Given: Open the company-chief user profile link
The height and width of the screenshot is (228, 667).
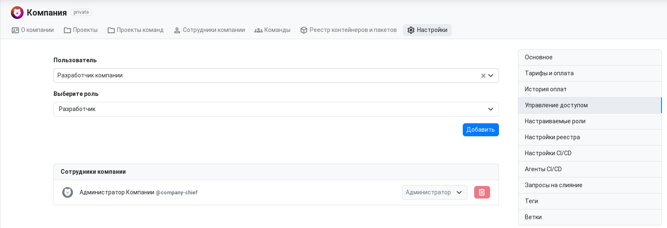Looking at the screenshot, I should 176,193.
